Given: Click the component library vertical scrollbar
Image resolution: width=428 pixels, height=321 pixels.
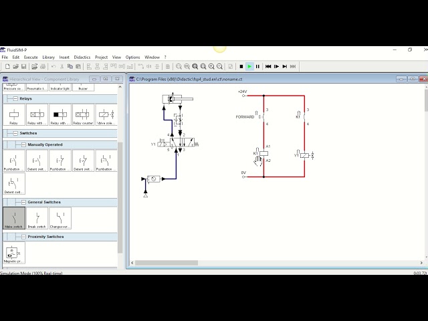Looking at the screenshot, I should (x=120, y=198).
